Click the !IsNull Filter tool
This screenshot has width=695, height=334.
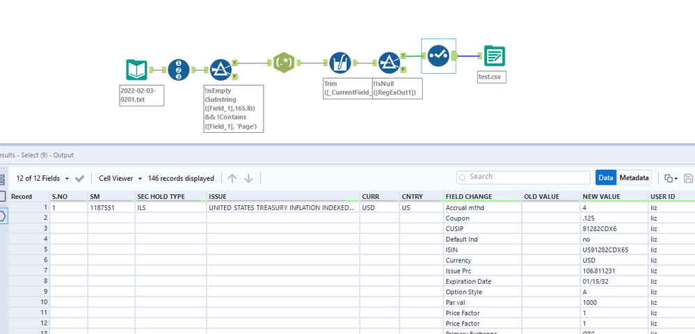388,63
